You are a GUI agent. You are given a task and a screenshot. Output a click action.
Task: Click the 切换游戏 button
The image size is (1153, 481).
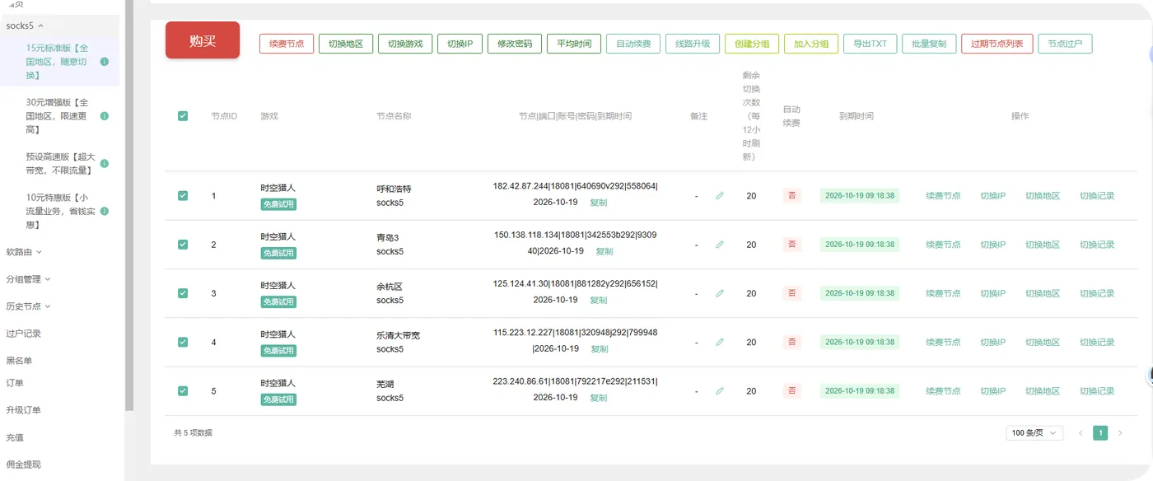(405, 44)
